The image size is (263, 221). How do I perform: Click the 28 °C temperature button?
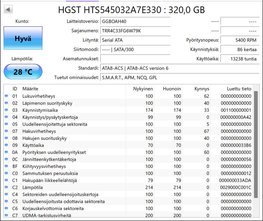(x=23, y=72)
